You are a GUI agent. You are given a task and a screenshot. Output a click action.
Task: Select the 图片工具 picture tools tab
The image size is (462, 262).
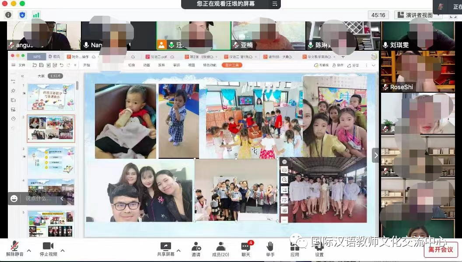point(232,65)
